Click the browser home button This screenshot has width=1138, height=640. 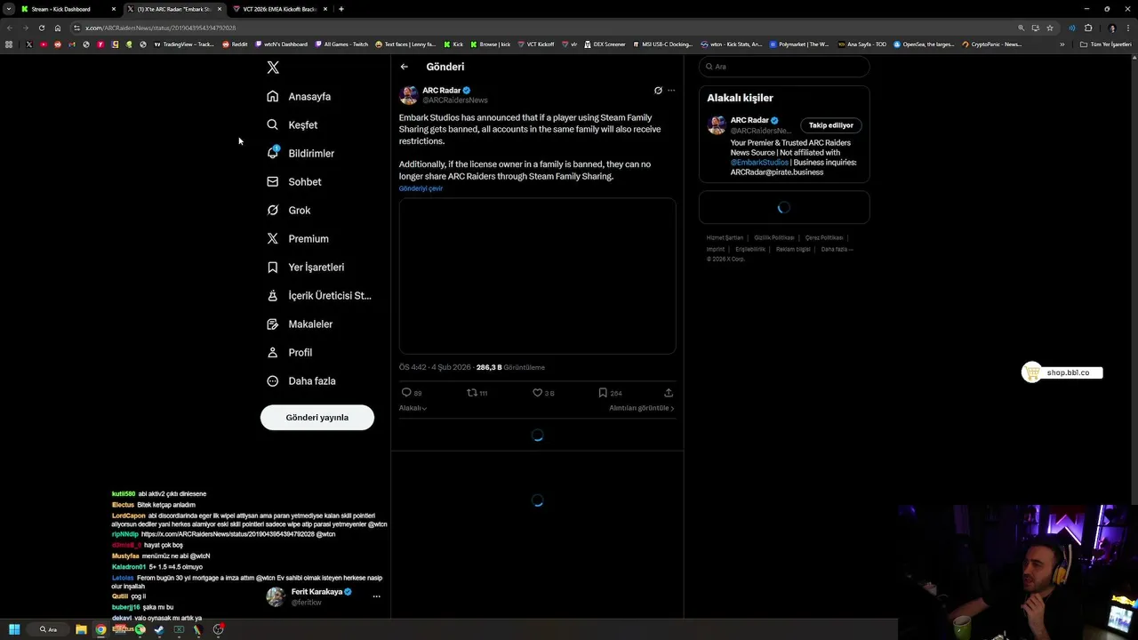(x=58, y=28)
